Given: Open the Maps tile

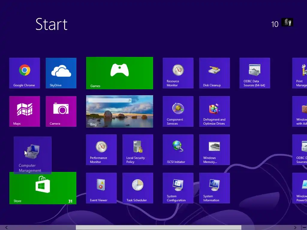Looking at the screenshot, I should (x=25, y=111).
